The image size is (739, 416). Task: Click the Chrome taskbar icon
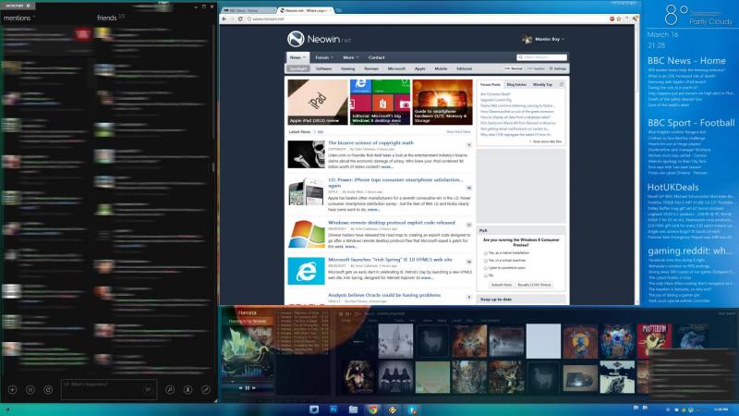pyautogui.click(x=373, y=410)
